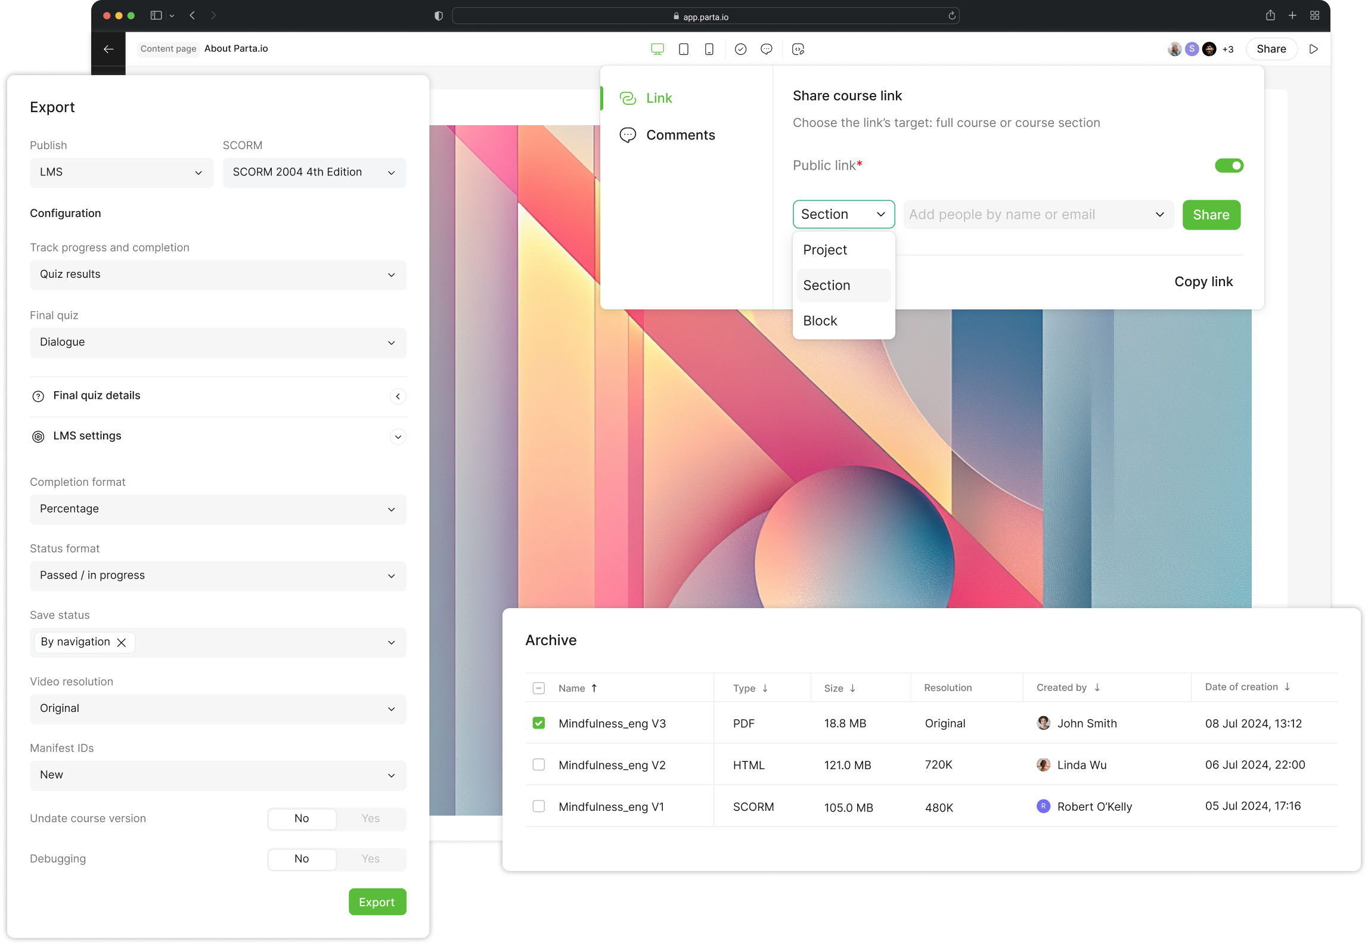Switch to desktop preview icon
This screenshot has height=945, width=1368.
(657, 49)
